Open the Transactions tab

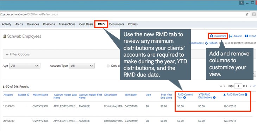[x=67, y=24]
